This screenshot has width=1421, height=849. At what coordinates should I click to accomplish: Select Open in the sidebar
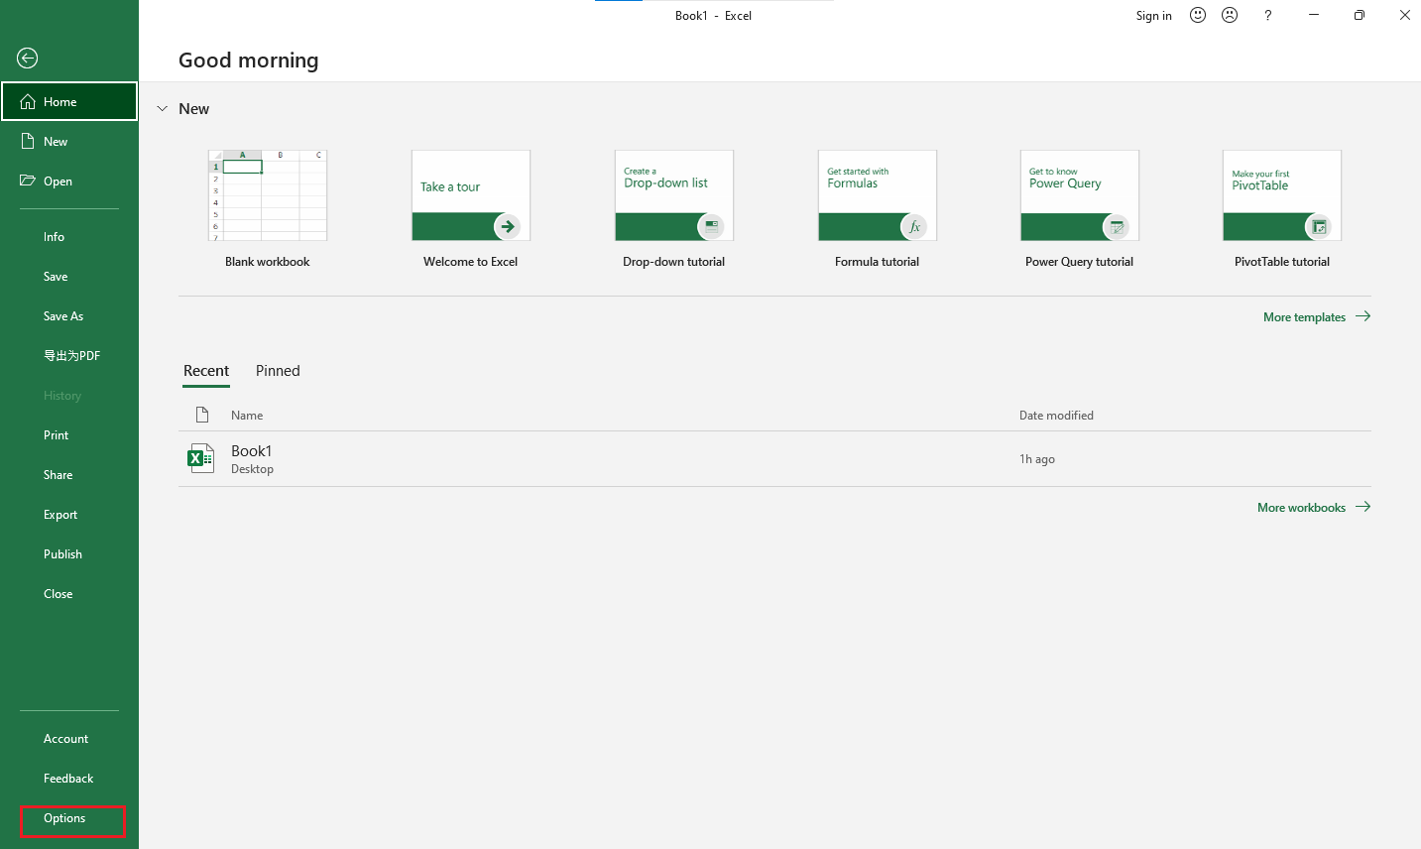pyautogui.click(x=69, y=182)
